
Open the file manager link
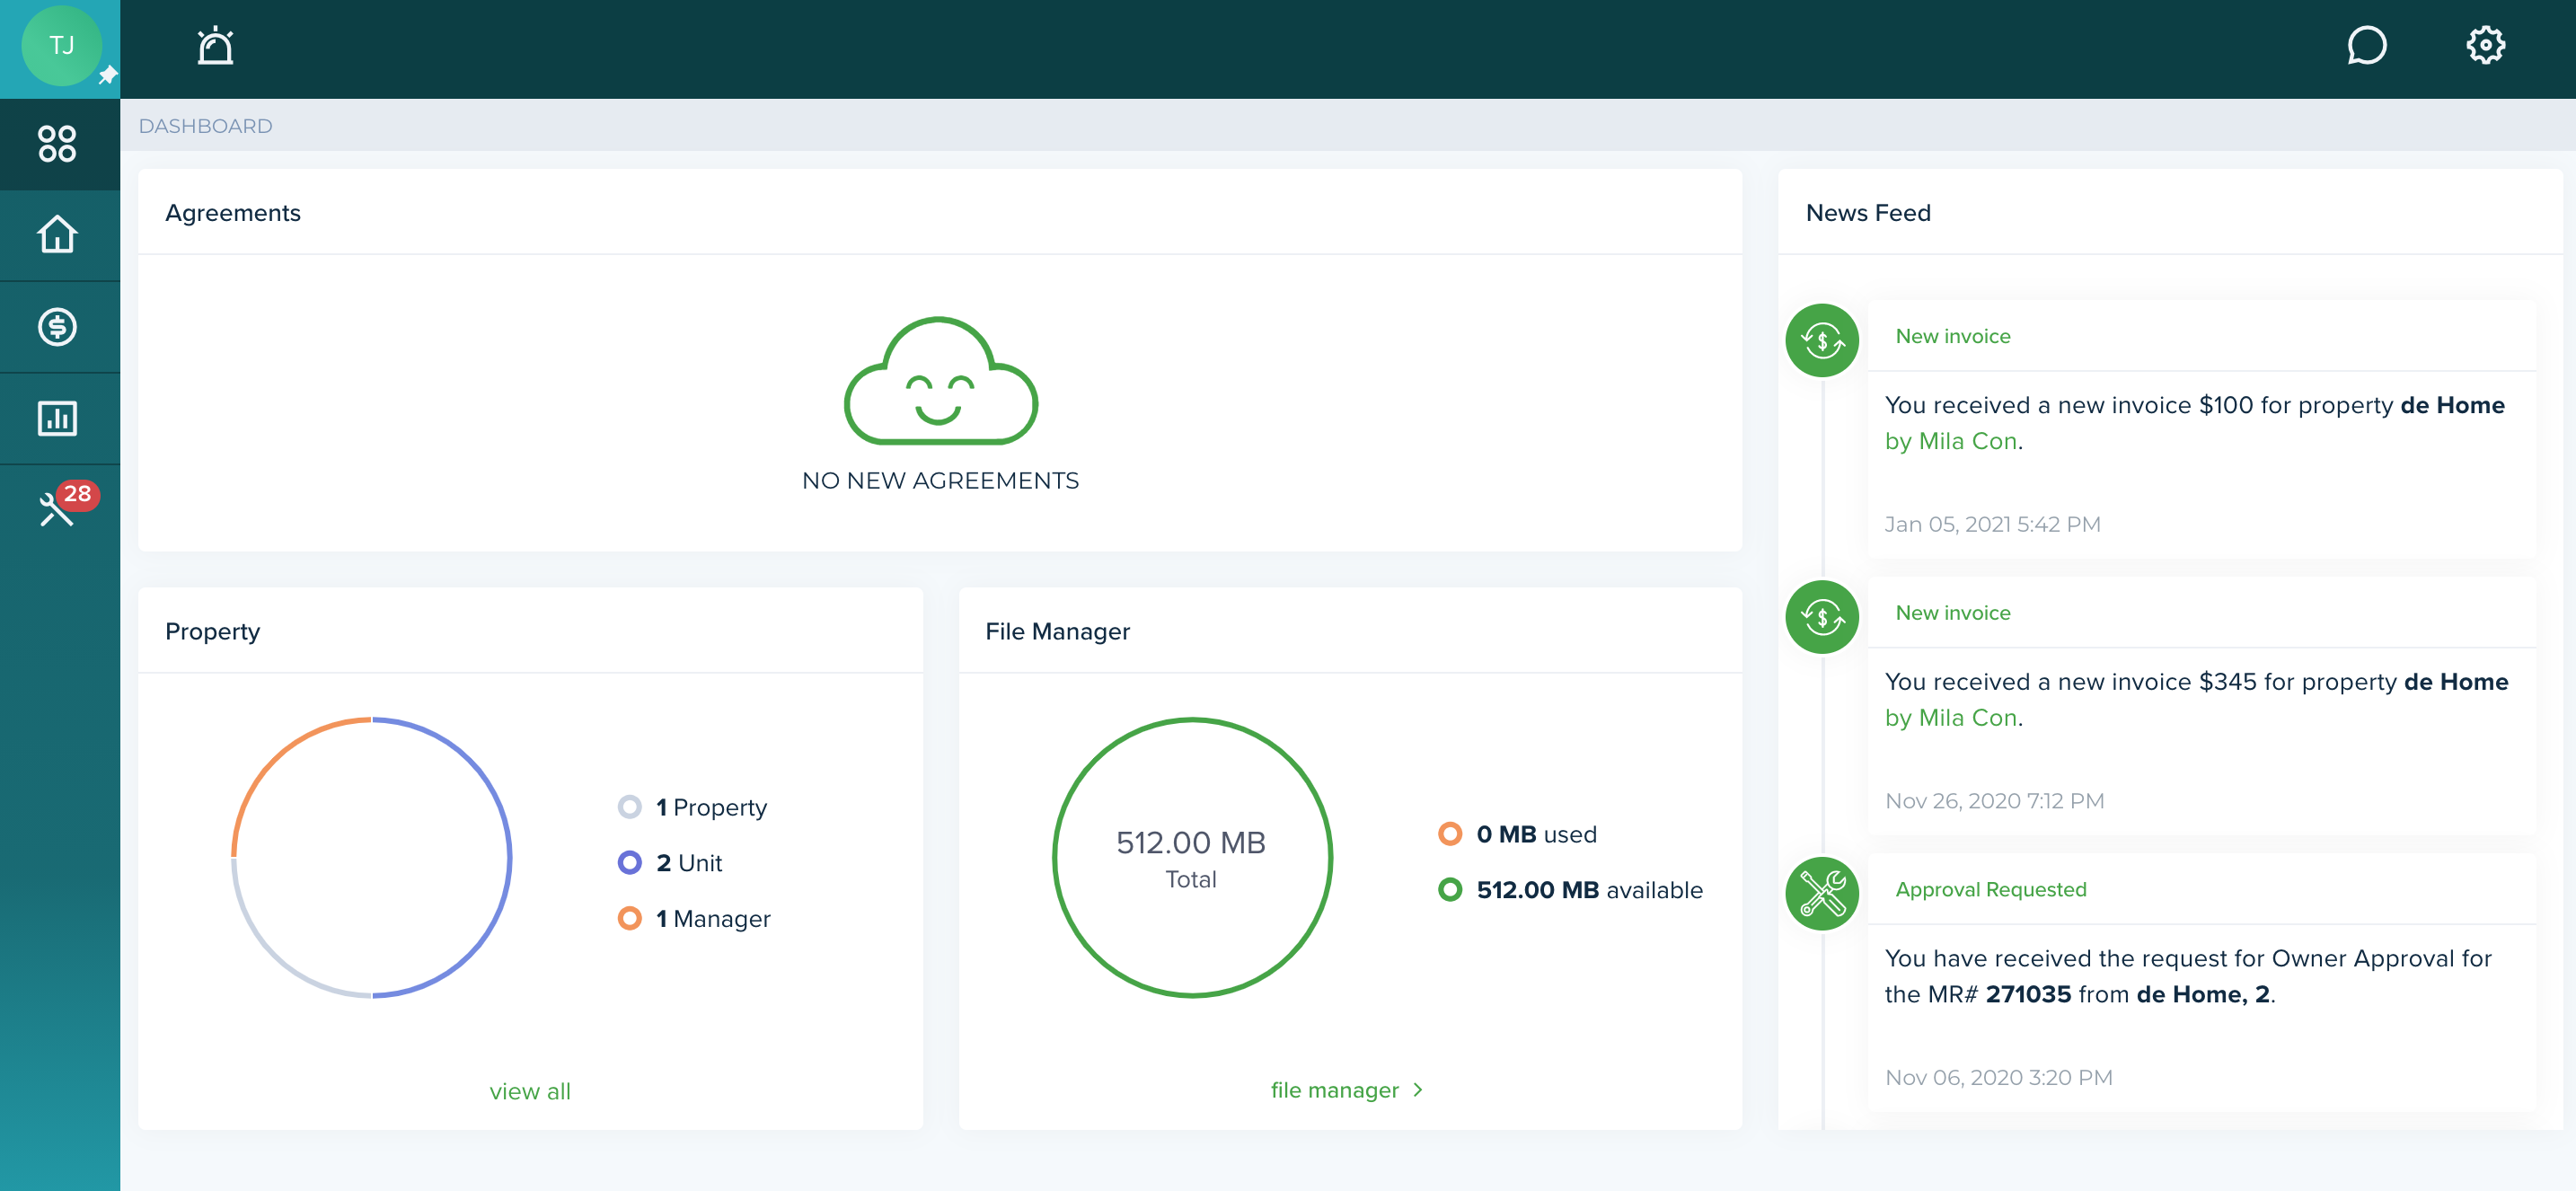1334,1090
